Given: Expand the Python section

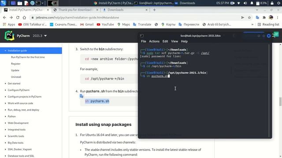Looking at the screenshot, I should (x=5, y=116).
